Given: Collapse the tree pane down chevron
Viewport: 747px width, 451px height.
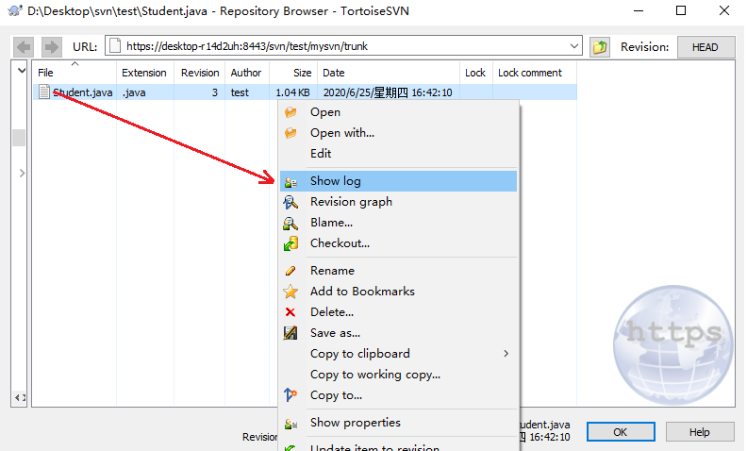Looking at the screenshot, I should [x=22, y=71].
